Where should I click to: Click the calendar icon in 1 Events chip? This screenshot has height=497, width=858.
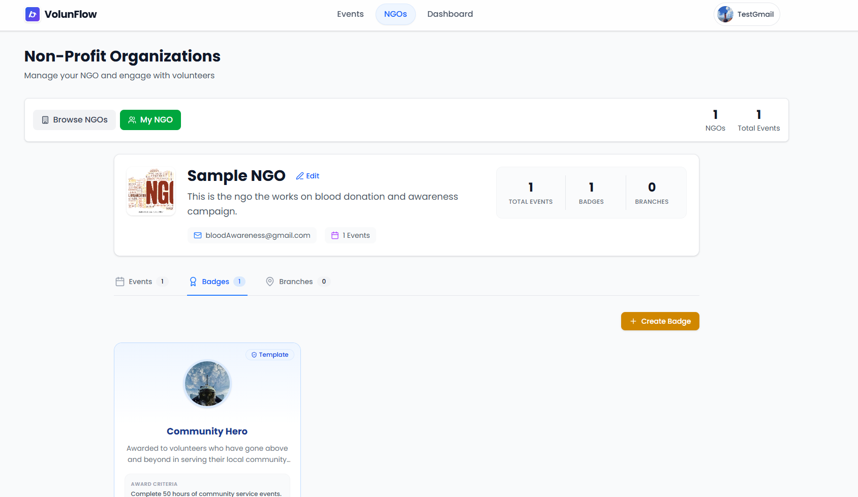(335, 235)
